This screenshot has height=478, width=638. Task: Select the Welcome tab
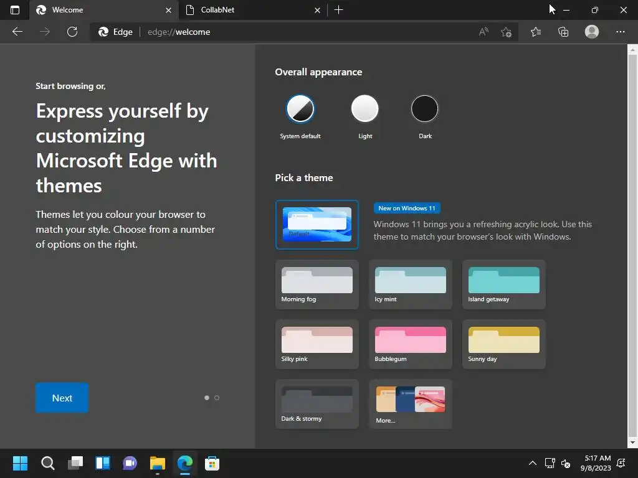click(104, 10)
